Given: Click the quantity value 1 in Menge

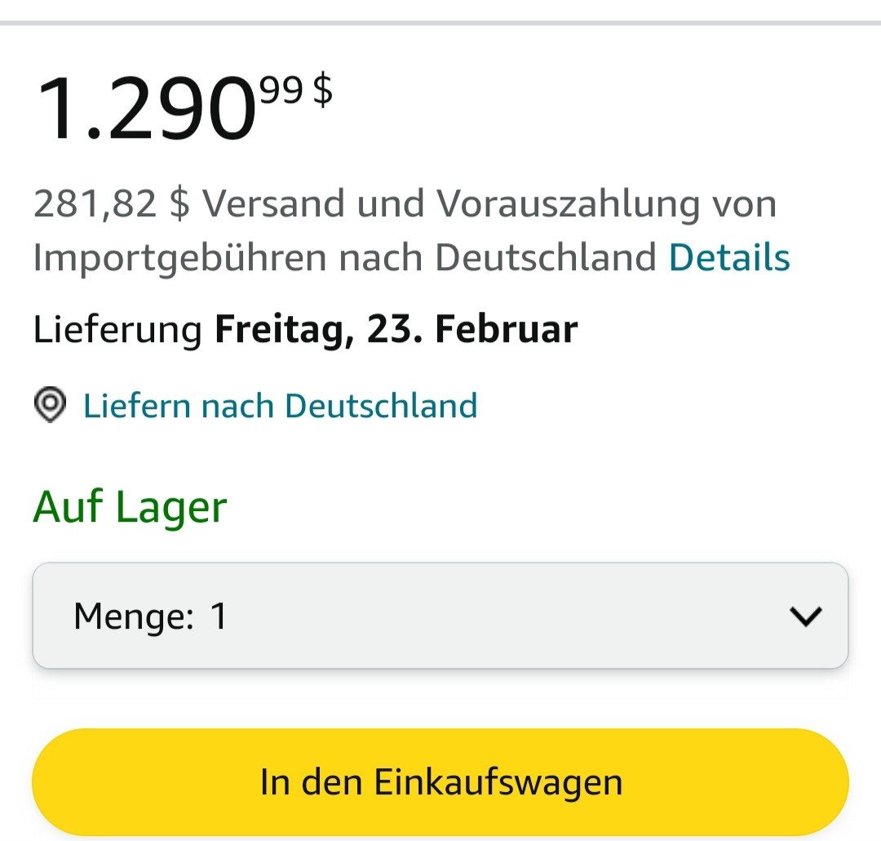Looking at the screenshot, I should click(219, 616).
